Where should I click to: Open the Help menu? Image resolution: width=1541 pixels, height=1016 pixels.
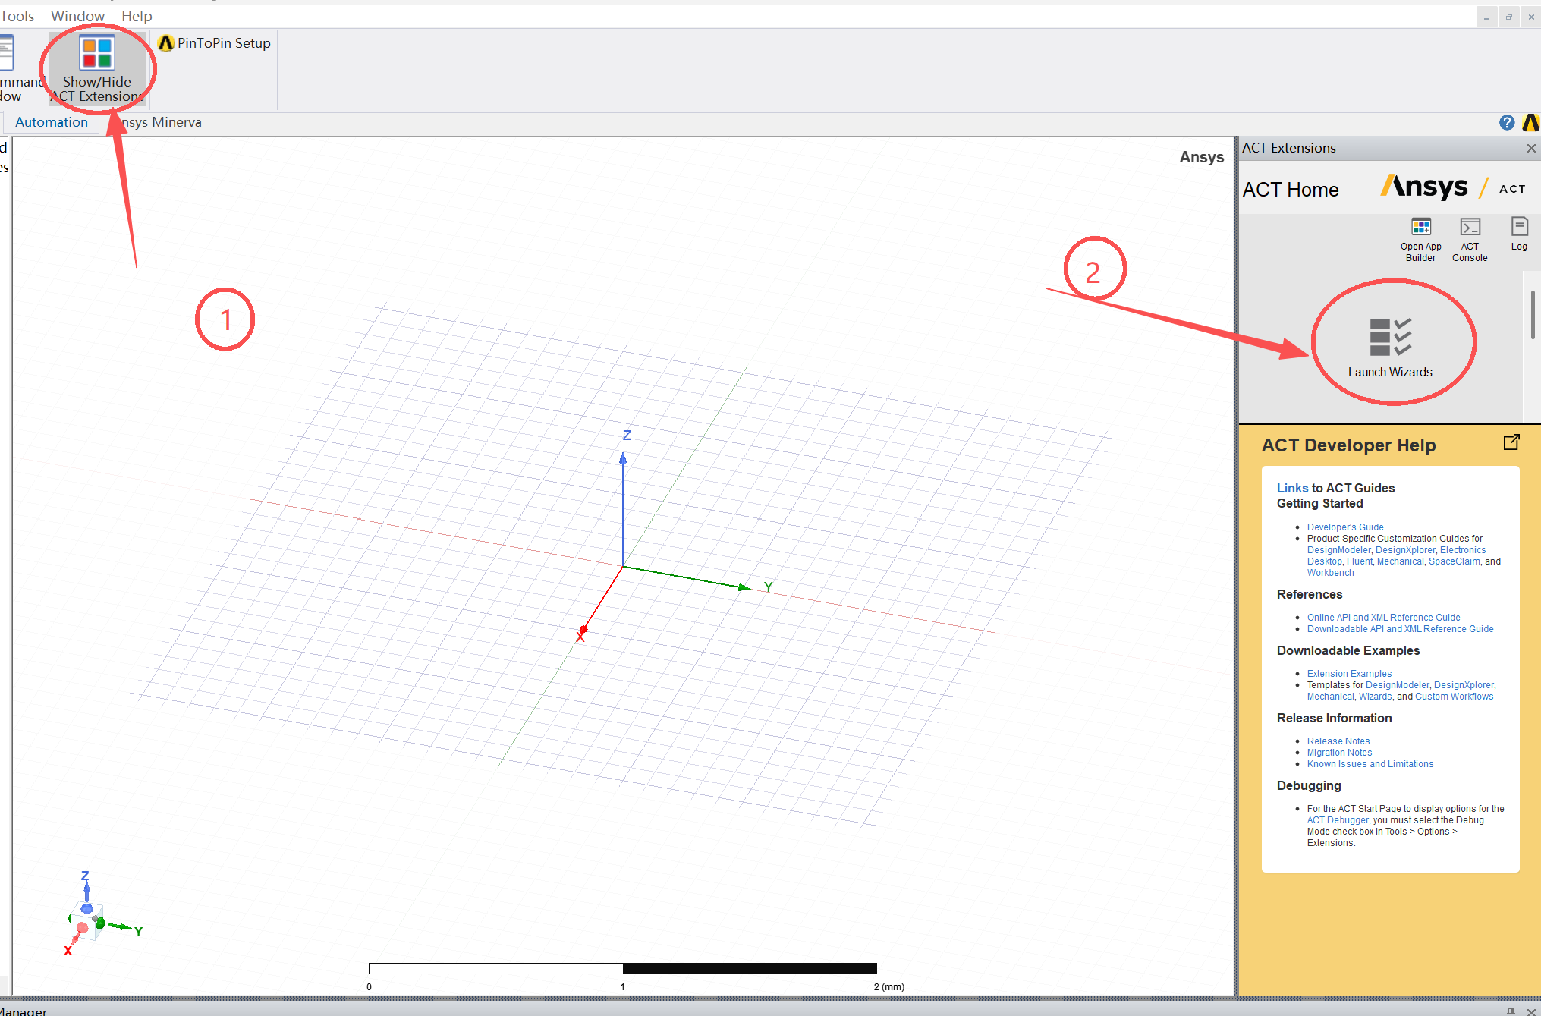pos(137,16)
